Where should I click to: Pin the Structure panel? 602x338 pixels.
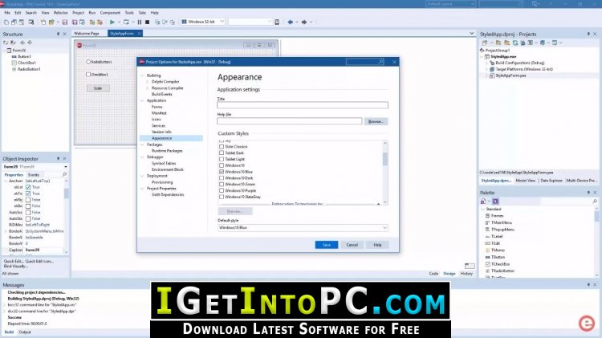pyautogui.click(x=58, y=35)
